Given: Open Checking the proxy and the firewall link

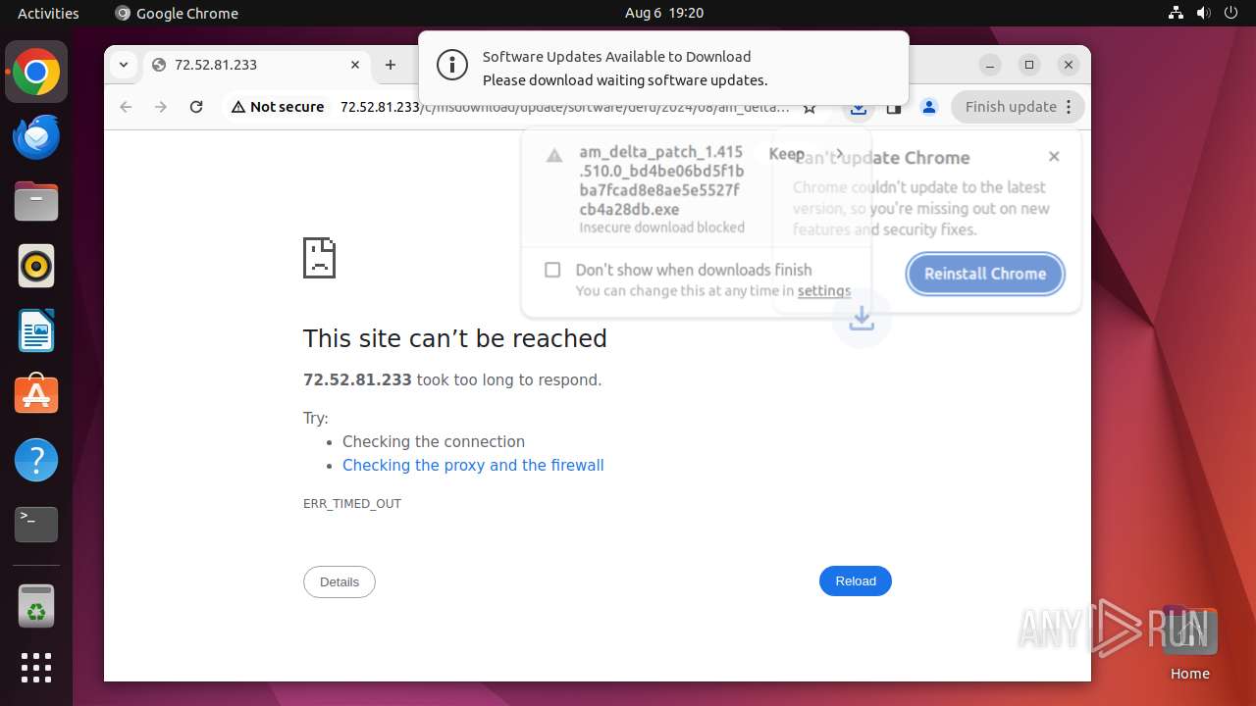Looking at the screenshot, I should 473,466.
